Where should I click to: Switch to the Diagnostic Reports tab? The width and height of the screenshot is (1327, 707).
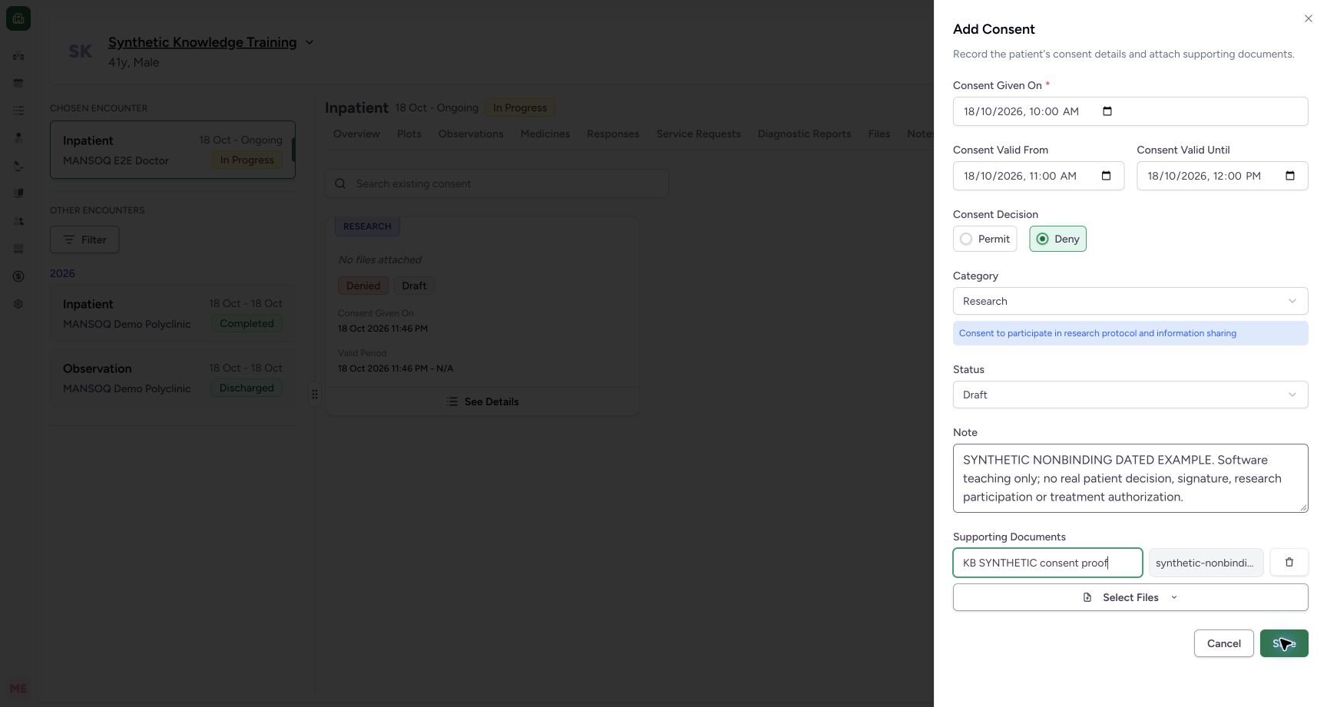pos(804,134)
